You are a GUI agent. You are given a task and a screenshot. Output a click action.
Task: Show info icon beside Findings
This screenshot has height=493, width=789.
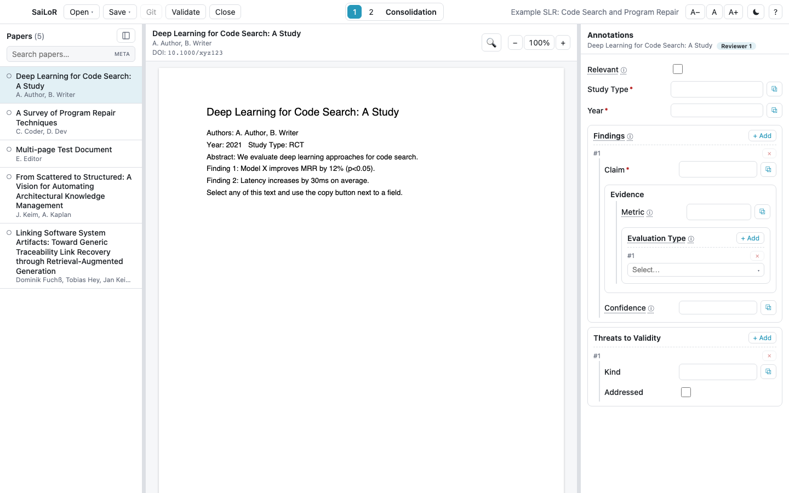pyautogui.click(x=630, y=136)
